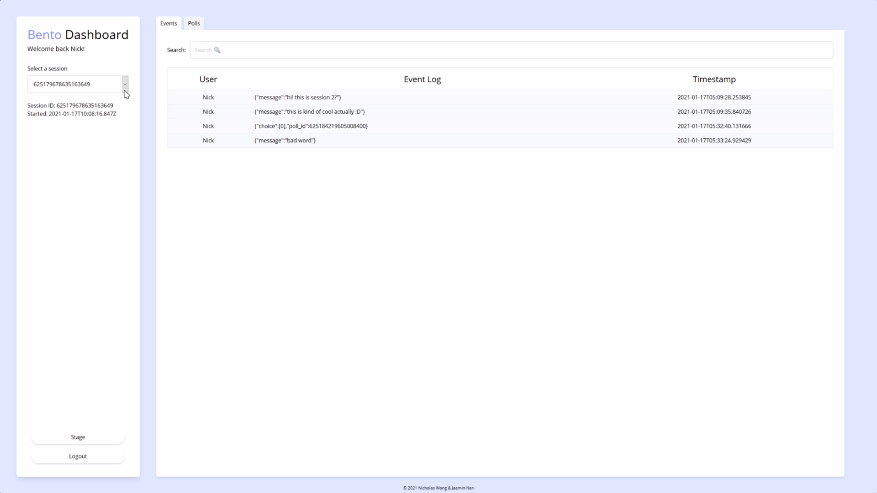This screenshot has height=493, width=877.
Task: Select the "bad word" message event
Action: [x=285, y=141]
